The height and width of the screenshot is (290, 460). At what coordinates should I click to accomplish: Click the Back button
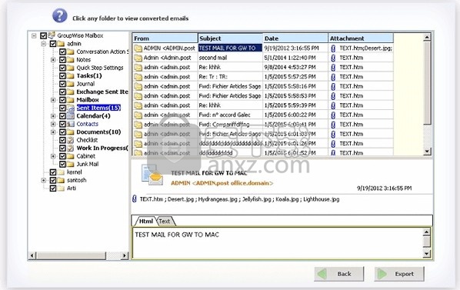point(338,274)
